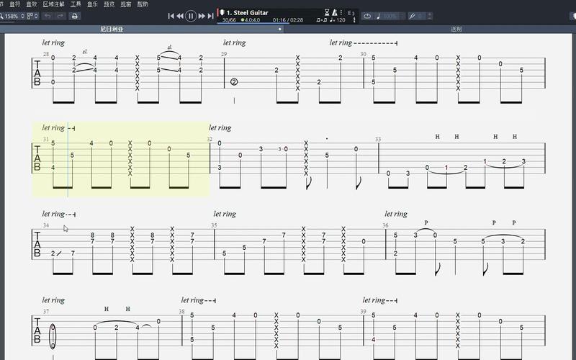
Task: Adjust the tone transpose stepper arrows
Action: 429,16
